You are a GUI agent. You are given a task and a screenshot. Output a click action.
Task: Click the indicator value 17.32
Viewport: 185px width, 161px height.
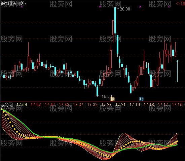click(92, 105)
